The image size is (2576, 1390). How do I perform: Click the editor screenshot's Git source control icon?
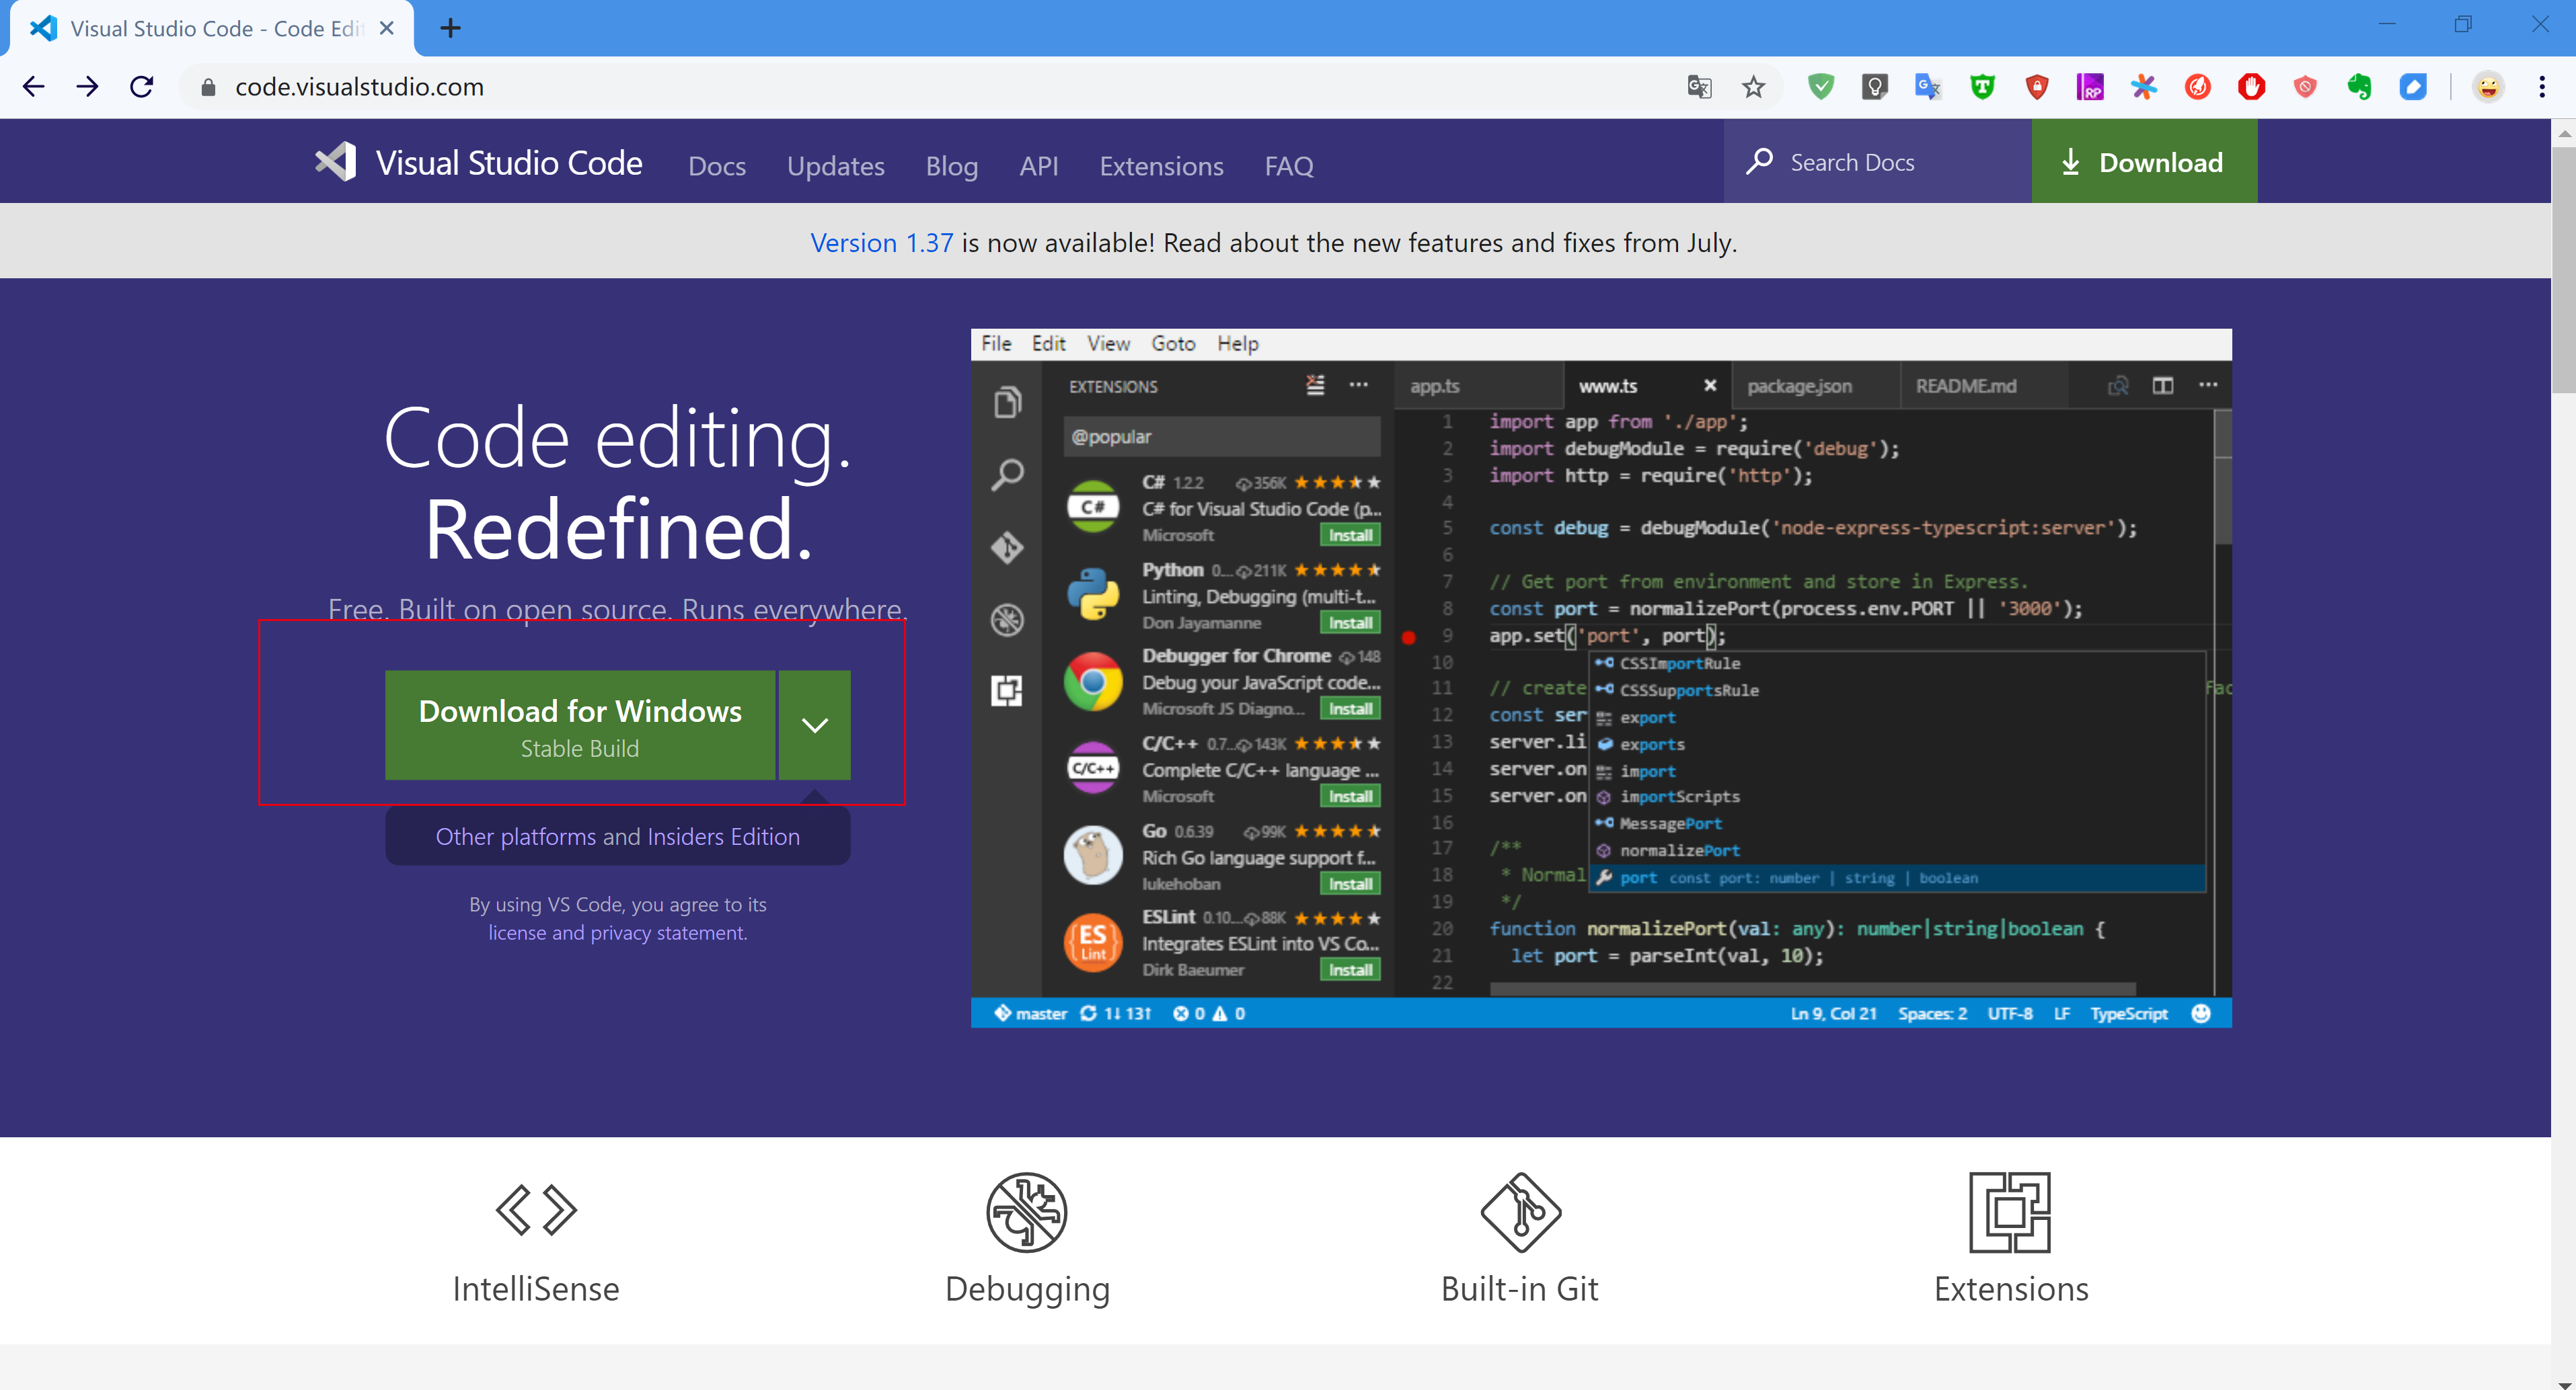tap(1007, 546)
